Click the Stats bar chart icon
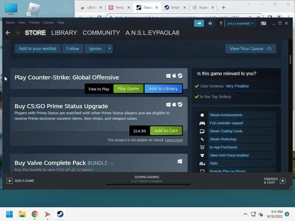This screenshot has width=295, height=221. (202, 163)
